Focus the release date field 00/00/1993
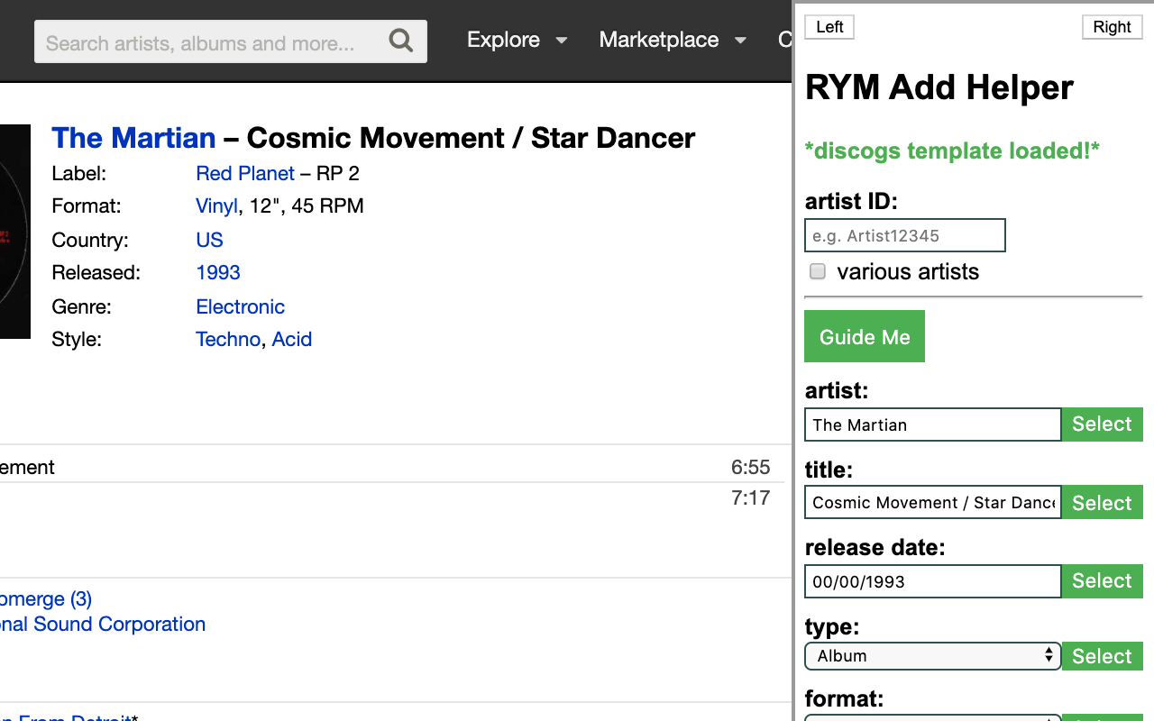1154x721 pixels. click(x=933, y=581)
